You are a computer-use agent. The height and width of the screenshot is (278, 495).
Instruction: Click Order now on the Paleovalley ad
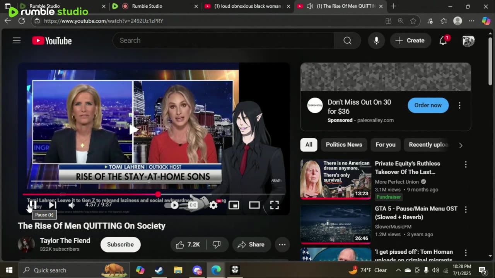(428, 105)
